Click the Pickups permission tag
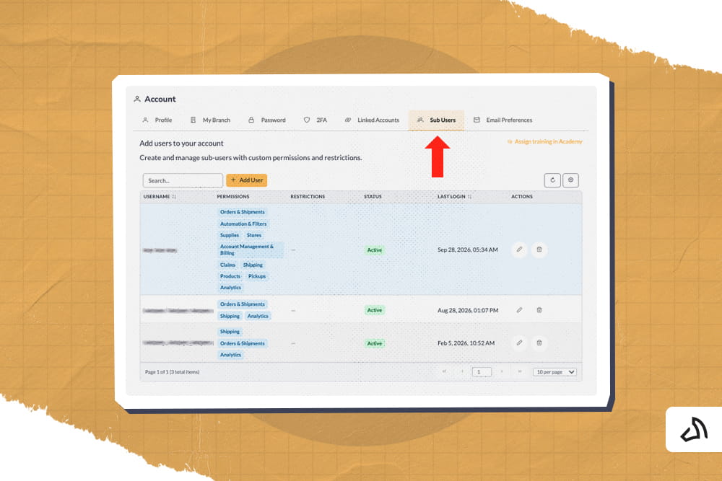The image size is (722, 481). (x=257, y=276)
